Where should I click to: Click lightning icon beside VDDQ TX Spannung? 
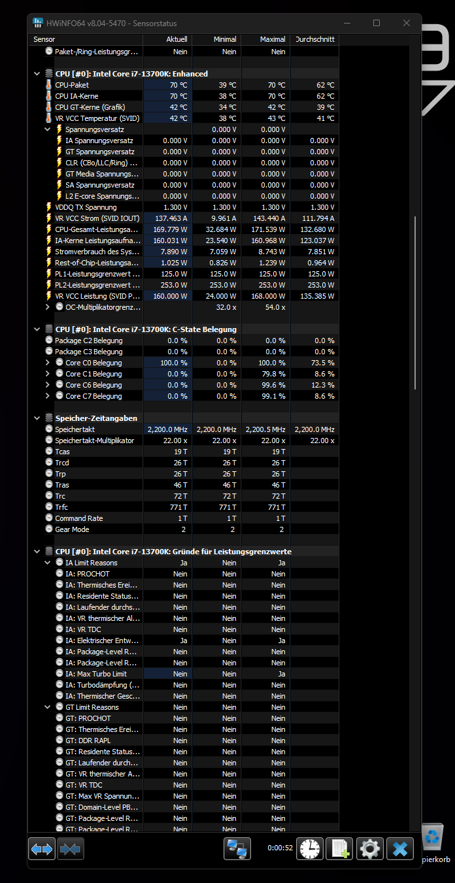(49, 207)
